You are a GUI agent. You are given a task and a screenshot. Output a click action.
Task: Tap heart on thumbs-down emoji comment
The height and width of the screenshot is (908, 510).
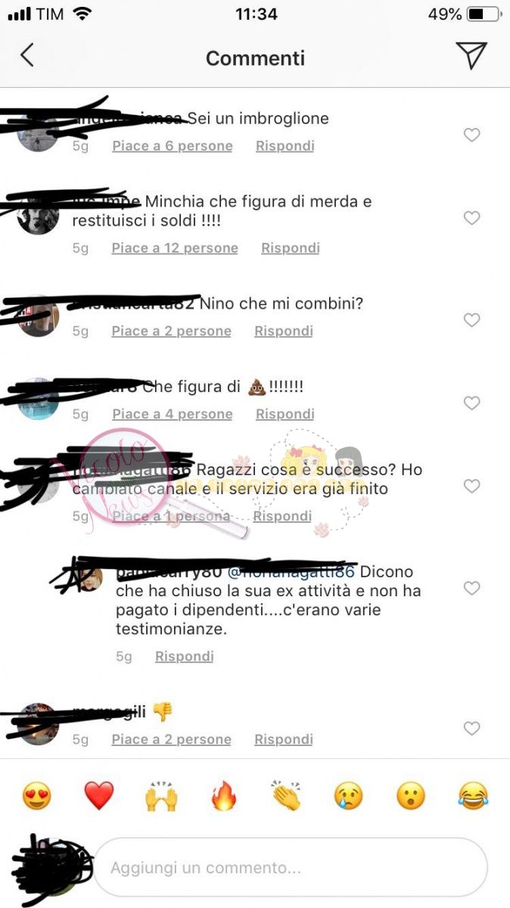(x=471, y=728)
